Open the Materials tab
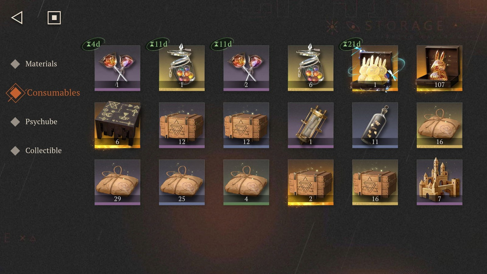 tap(41, 64)
